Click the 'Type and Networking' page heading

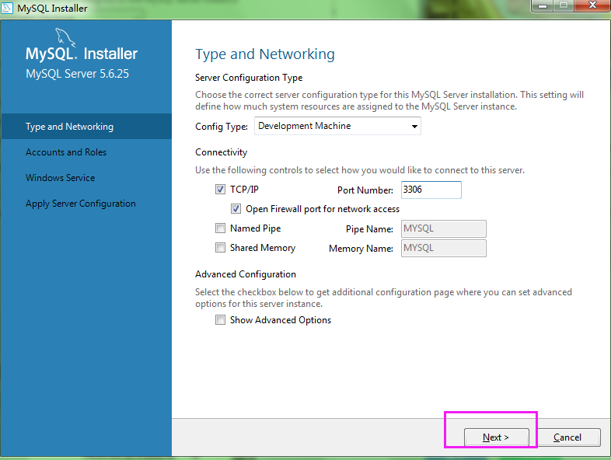tap(265, 54)
